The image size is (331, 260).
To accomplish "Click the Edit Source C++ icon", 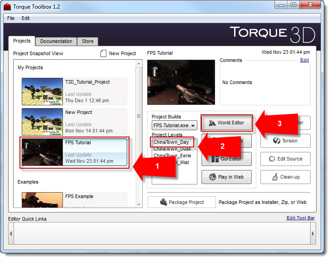I will [x=272, y=159].
